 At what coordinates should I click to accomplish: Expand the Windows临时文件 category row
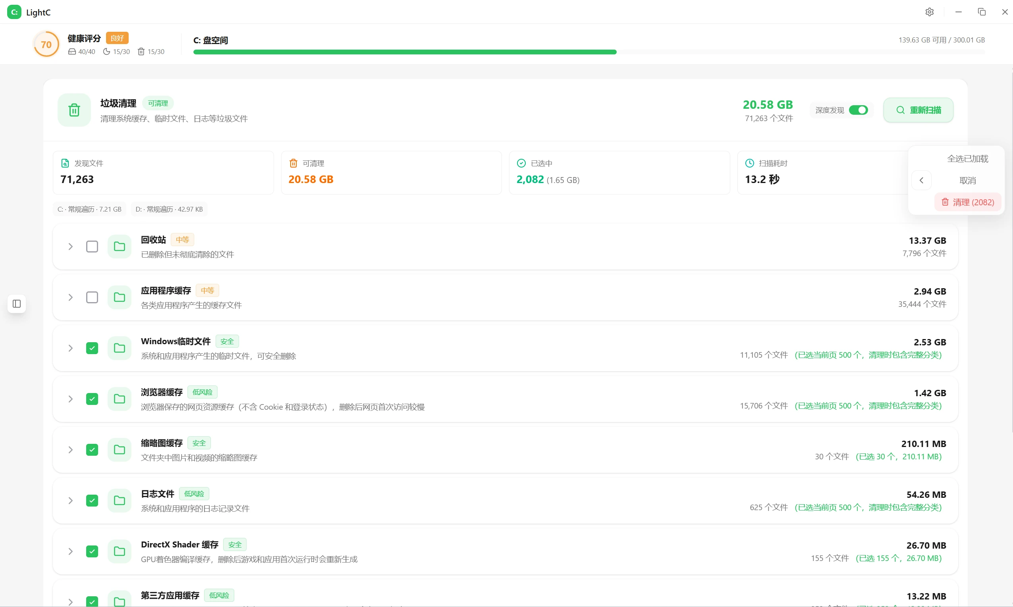(x=70, y=348)
